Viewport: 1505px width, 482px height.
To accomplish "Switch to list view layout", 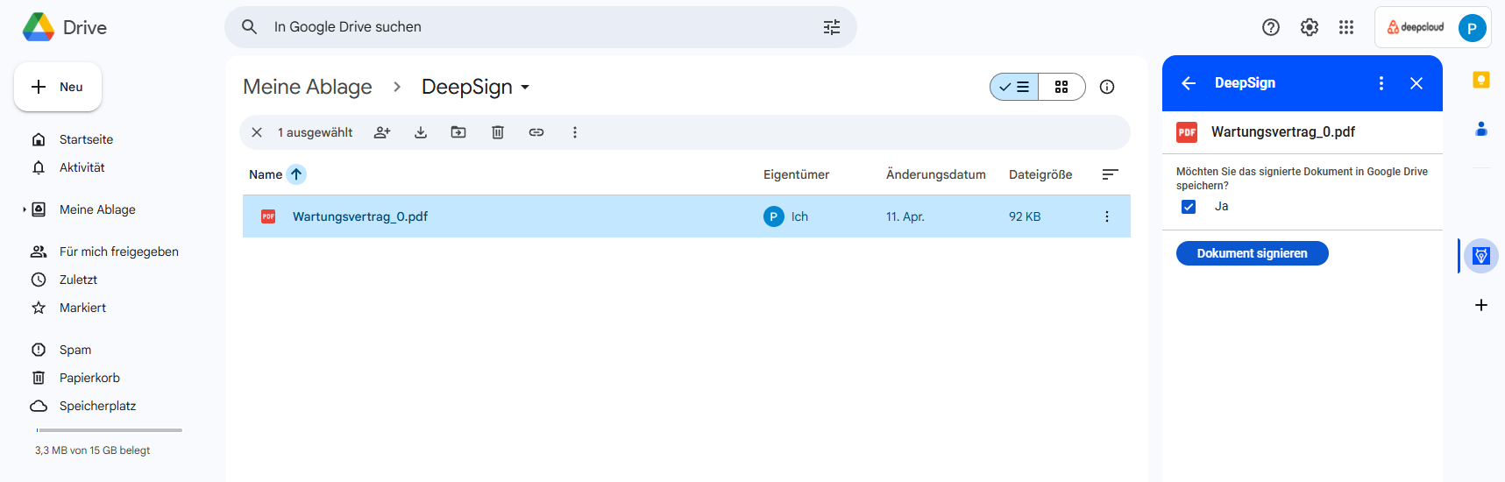I will pos(1015,87).
